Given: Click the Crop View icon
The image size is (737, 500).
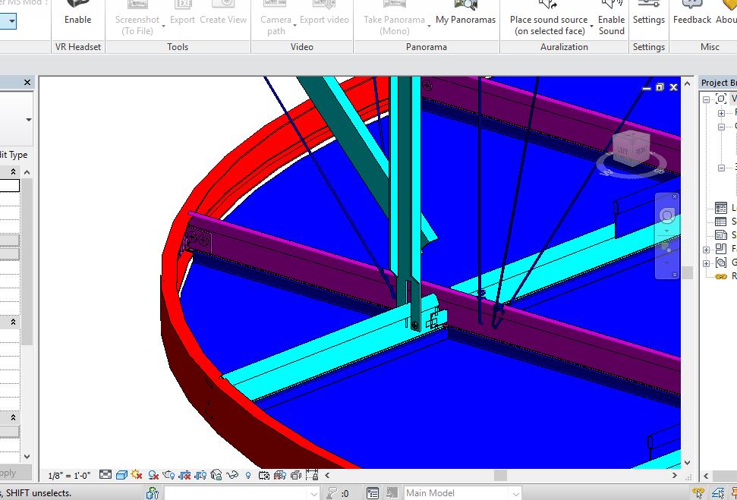Looking at the screenshot, I should point(184,475).
